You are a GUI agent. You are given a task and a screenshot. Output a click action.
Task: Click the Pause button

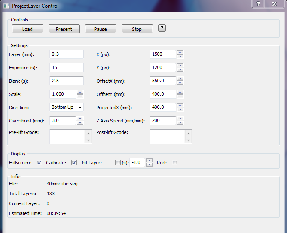(x=101, y=29)
